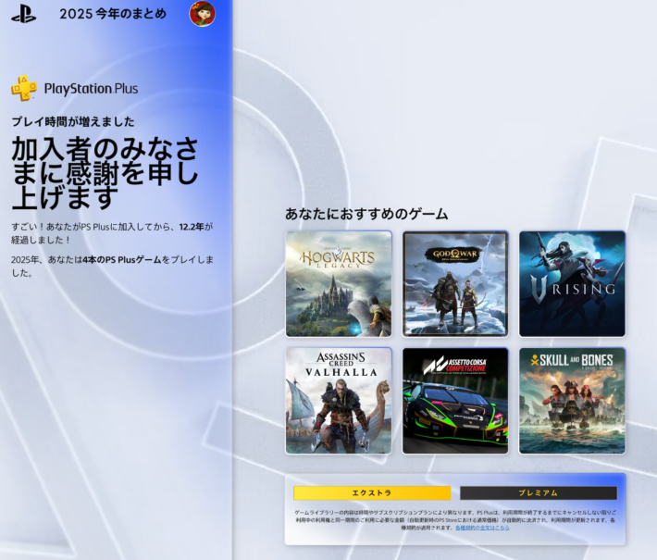
Task: Select the Skull and Bones tile
Action: [x=572, y=400]
